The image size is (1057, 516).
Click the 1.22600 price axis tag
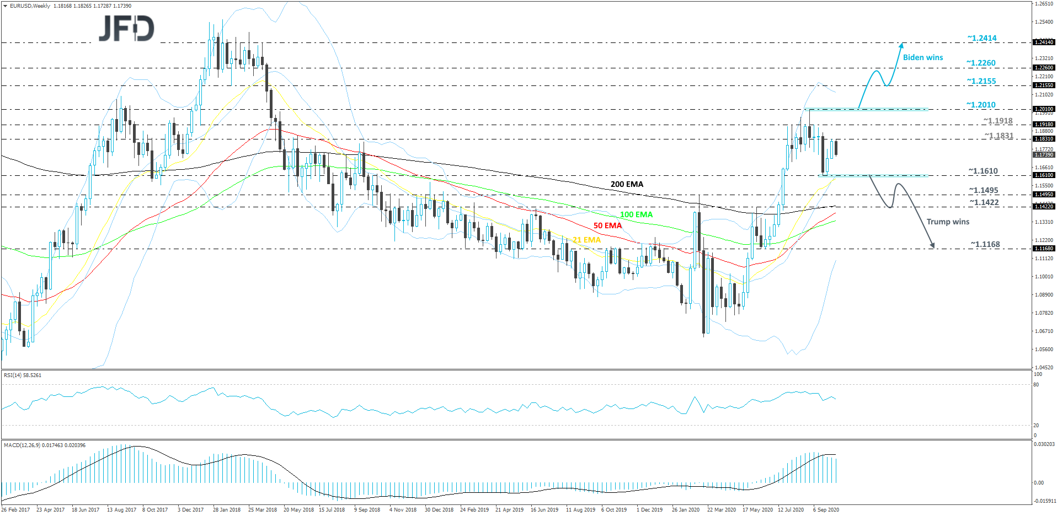pos(1044,68)
